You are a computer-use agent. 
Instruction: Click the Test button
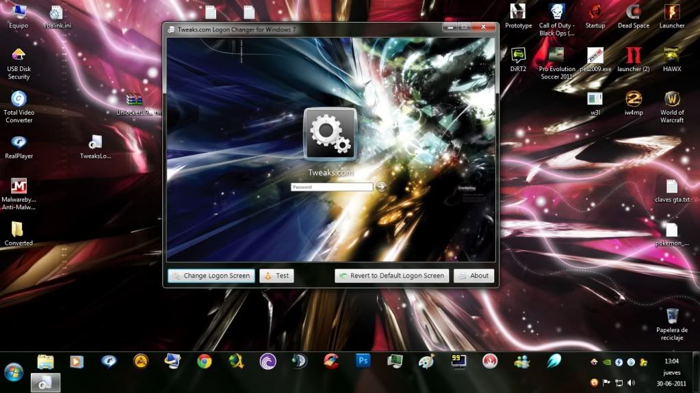point(277,275)
